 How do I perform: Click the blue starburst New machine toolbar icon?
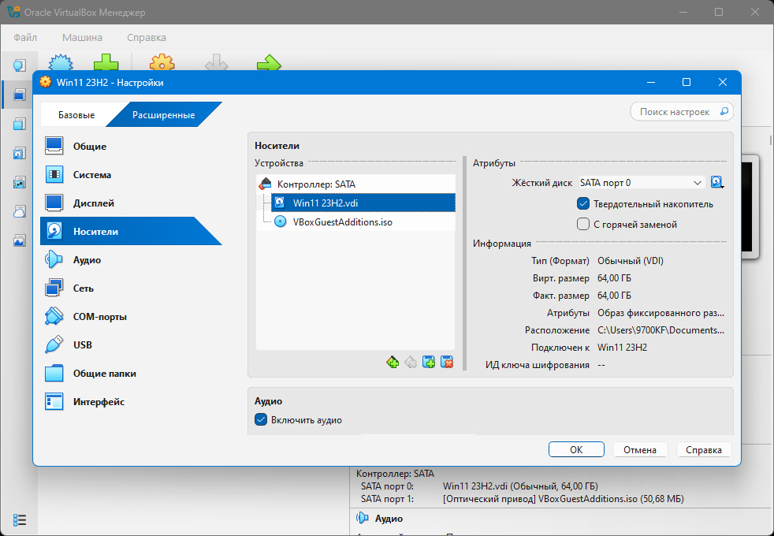pyautogui.click(x=61, y=62)
